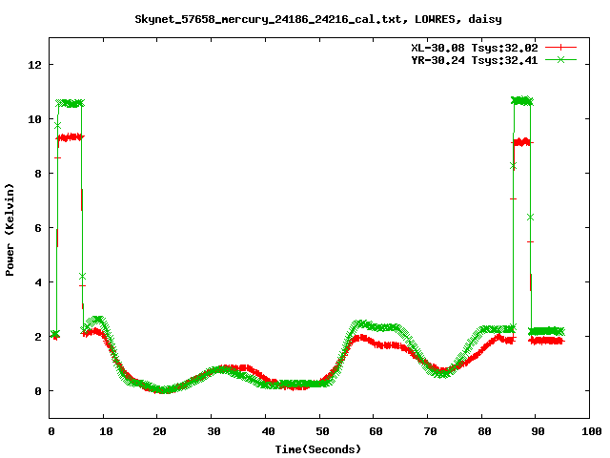
Task: Click x-axis tick label 80
Action: [484, 431]
